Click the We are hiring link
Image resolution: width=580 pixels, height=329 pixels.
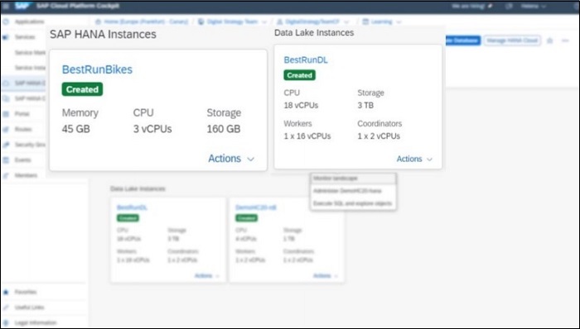[x=469, y=7]
